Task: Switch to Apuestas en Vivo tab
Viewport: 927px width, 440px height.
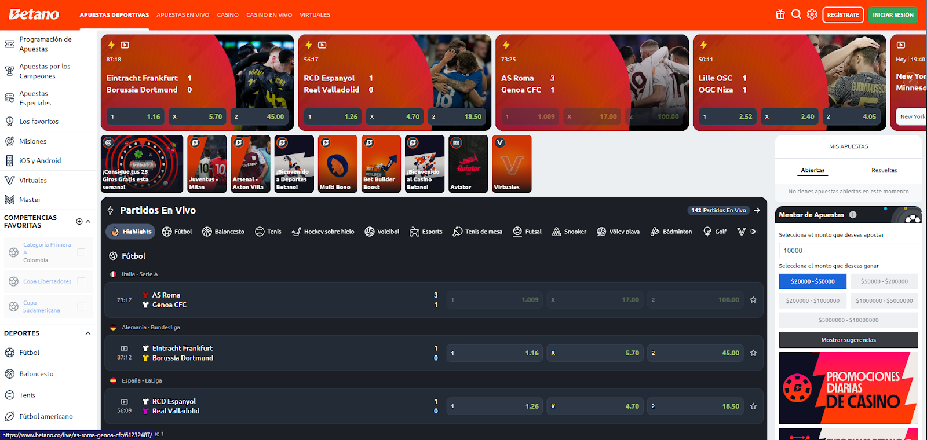Action: pyautogui.click(x=183, y=15)
